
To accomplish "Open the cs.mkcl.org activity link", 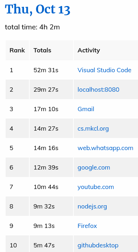I will click(x=93, y=128).
